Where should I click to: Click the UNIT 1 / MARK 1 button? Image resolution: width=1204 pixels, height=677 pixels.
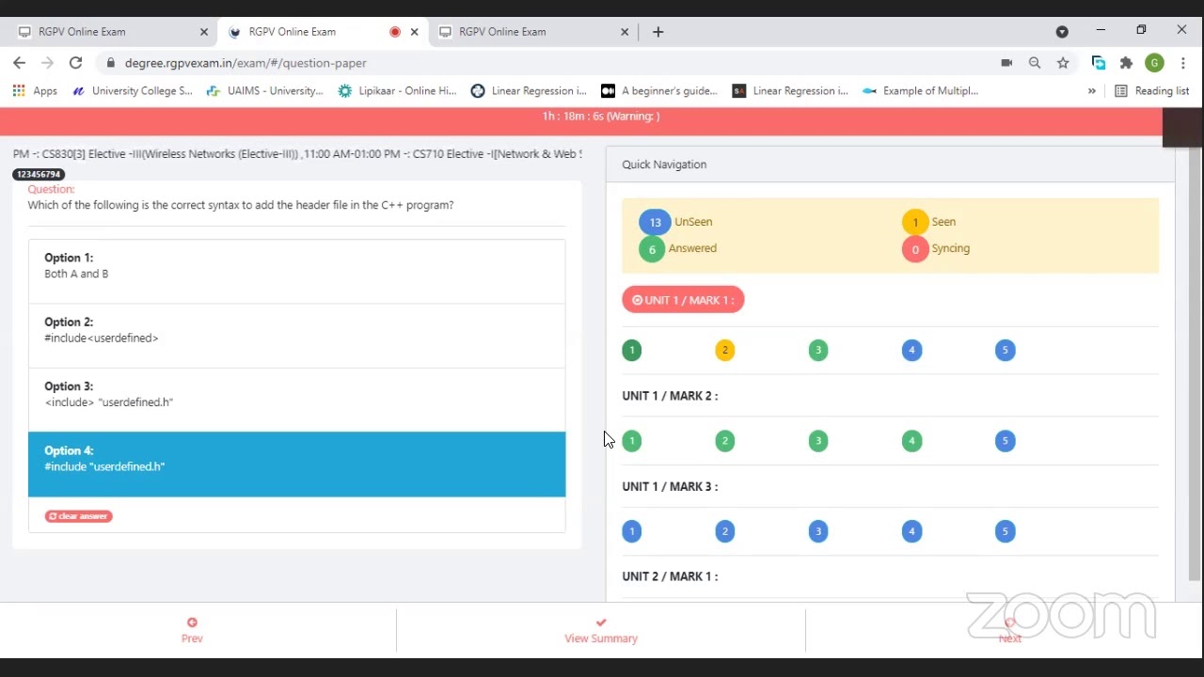(x=683, y=300)
